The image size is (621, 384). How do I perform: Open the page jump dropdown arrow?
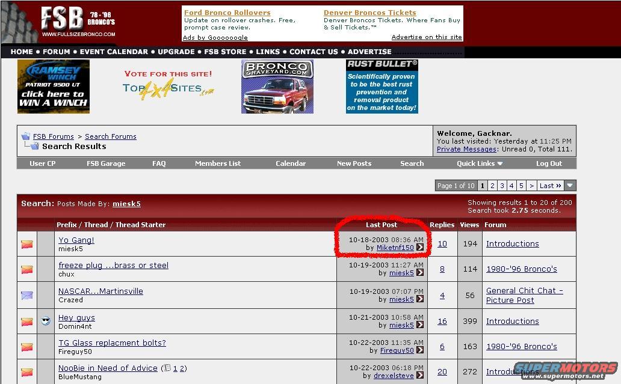point(570,186)
